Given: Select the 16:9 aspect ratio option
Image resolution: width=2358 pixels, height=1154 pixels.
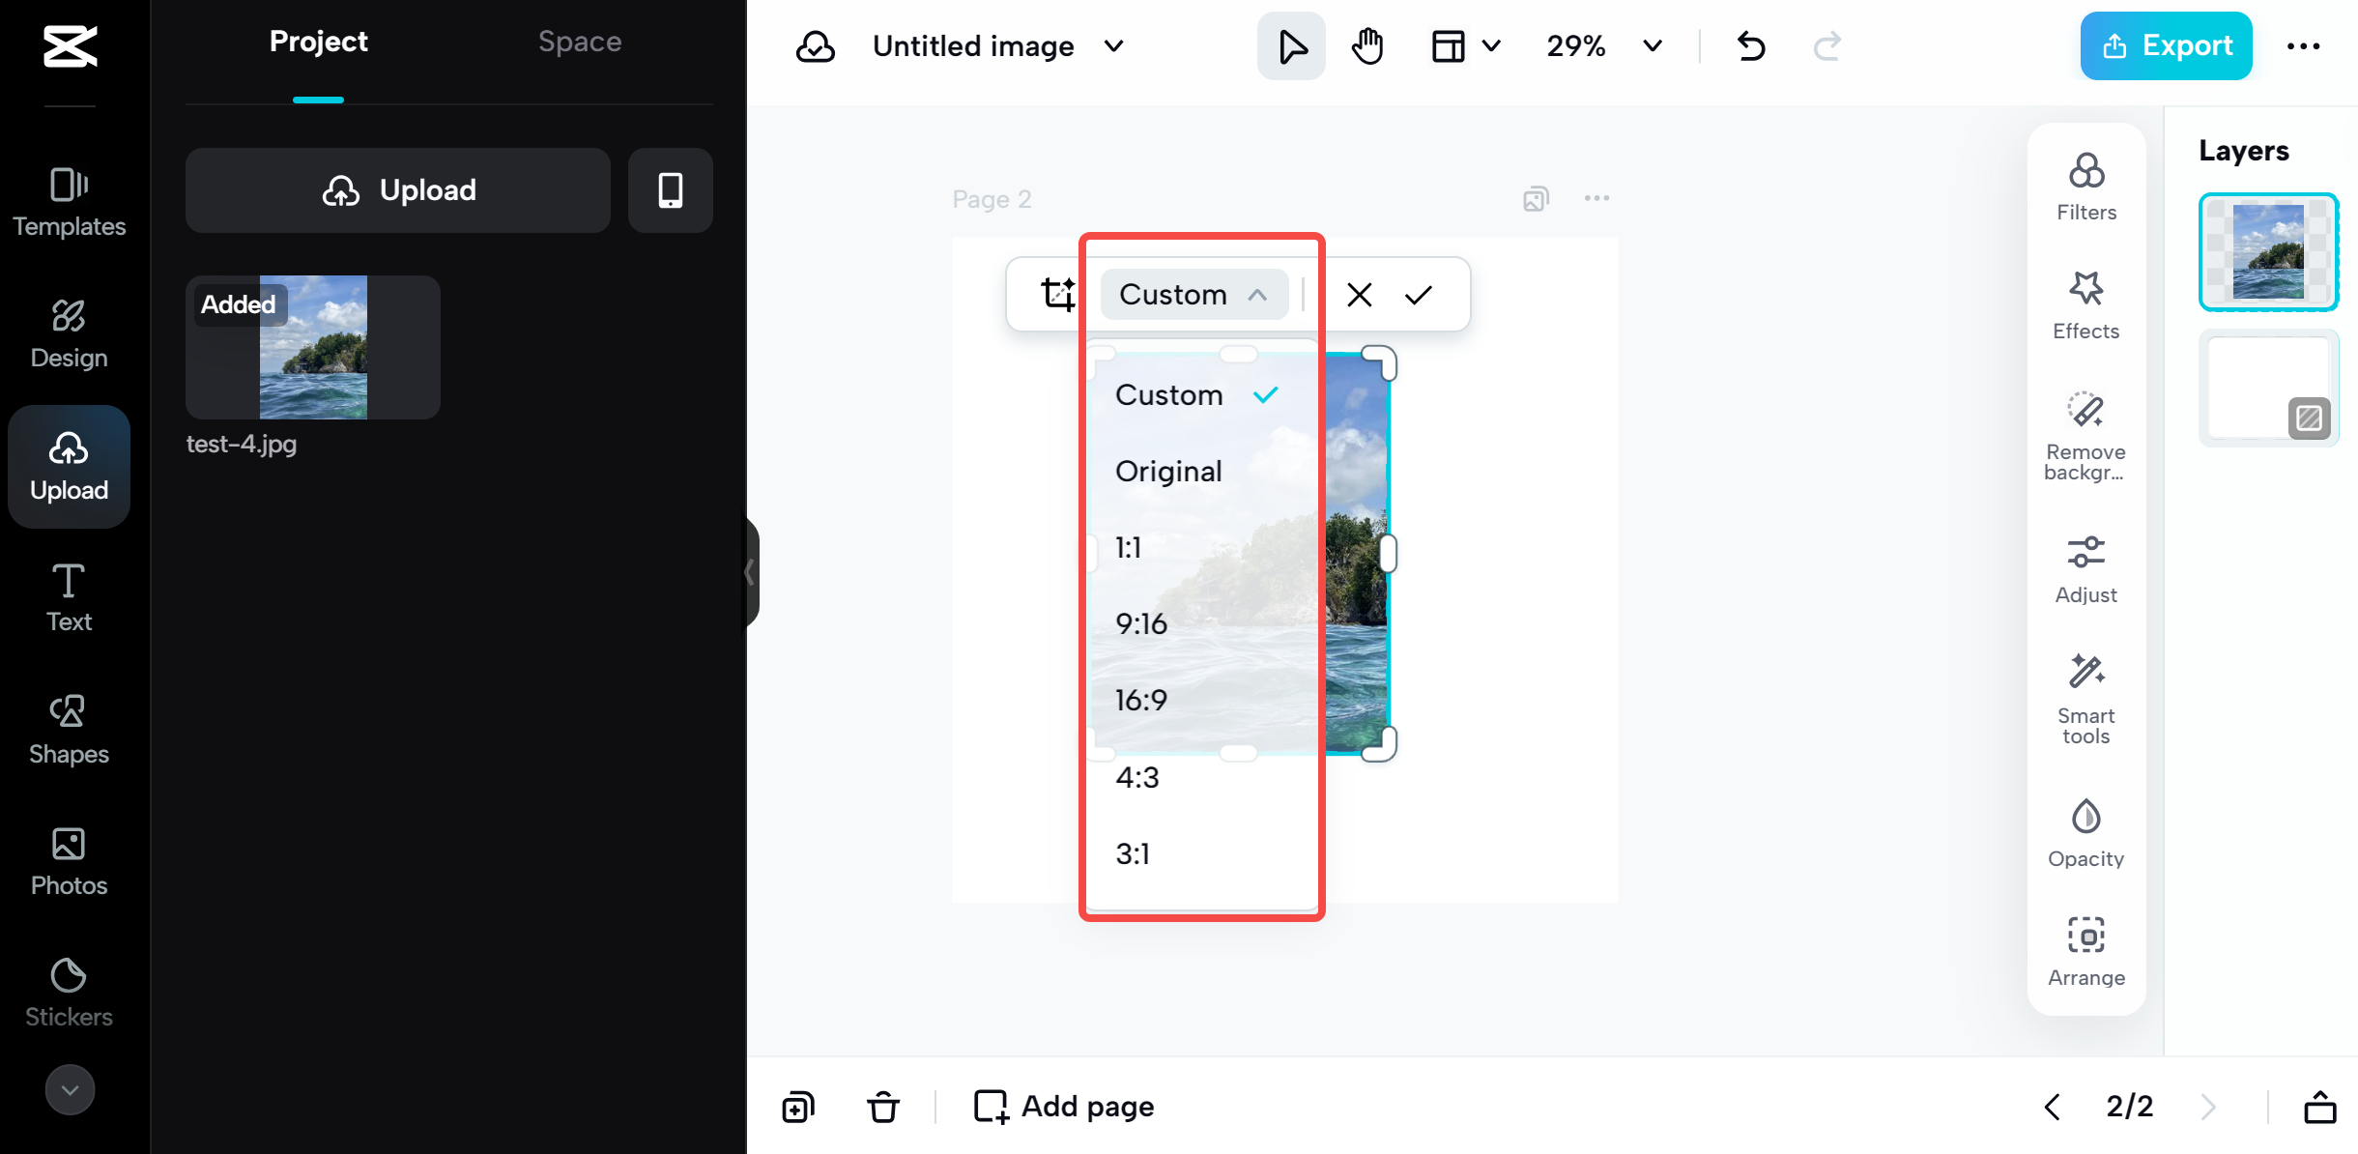Looking at the screenshot, I should [x=1141, y=700].
